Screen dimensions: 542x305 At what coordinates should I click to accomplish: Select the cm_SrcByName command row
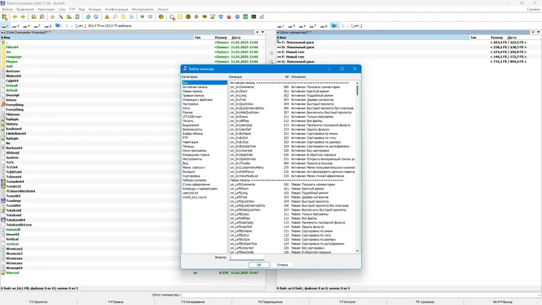[292, 134]
